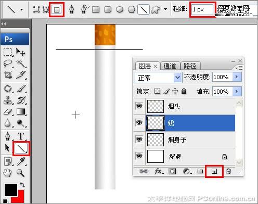Select the Path Selection arrow tool

tap(7, 148)
